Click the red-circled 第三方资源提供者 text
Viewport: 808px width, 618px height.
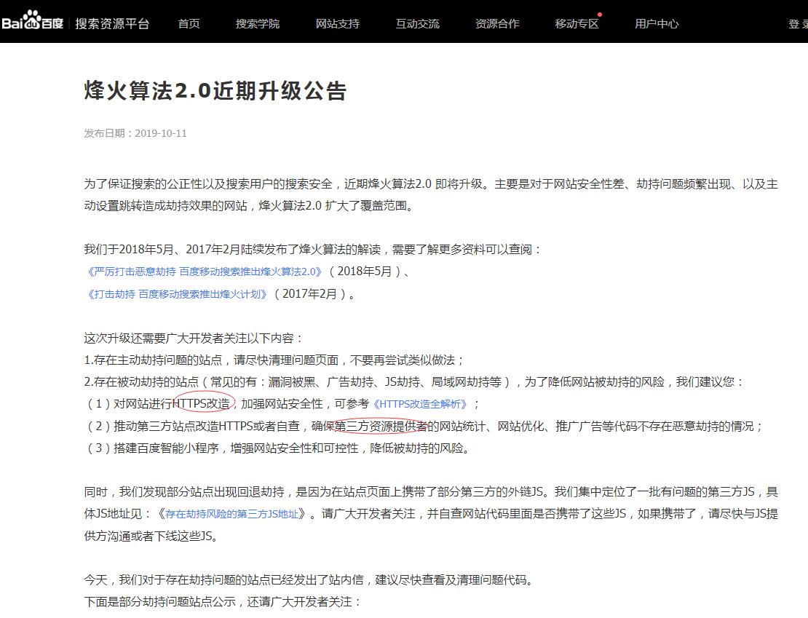(381, 426)
